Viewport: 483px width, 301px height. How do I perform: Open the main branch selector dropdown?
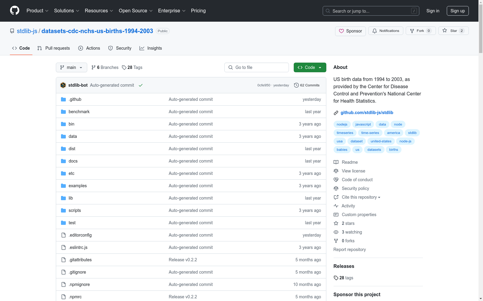(72, 67)
